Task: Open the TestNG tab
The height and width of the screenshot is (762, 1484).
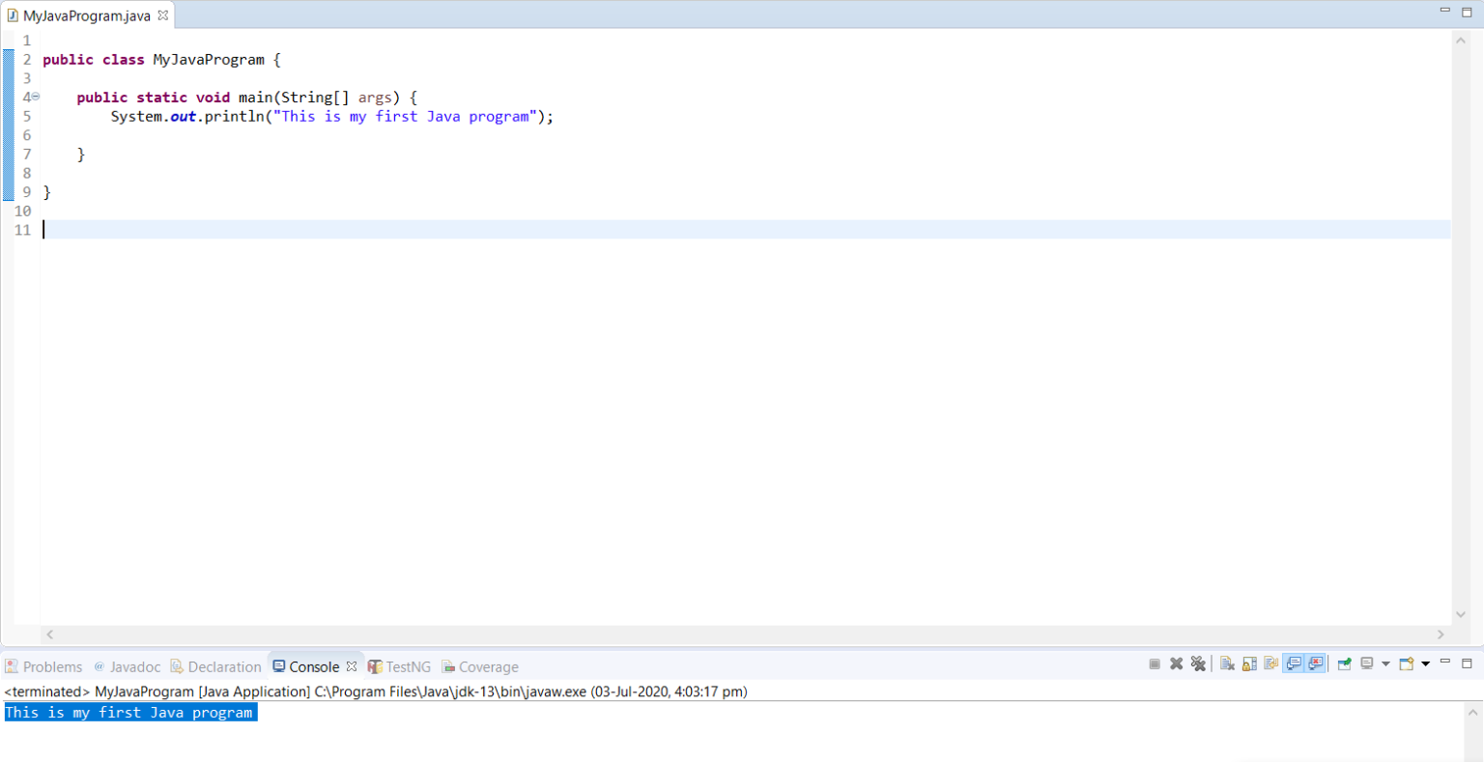Action: (399, 666)
